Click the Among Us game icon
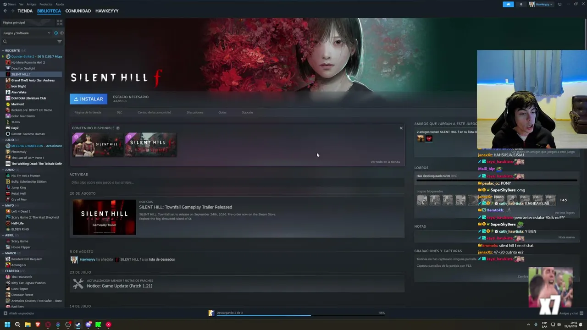Image resolution: width=587 pixels, height=330 pixels. tap(8, 265)
